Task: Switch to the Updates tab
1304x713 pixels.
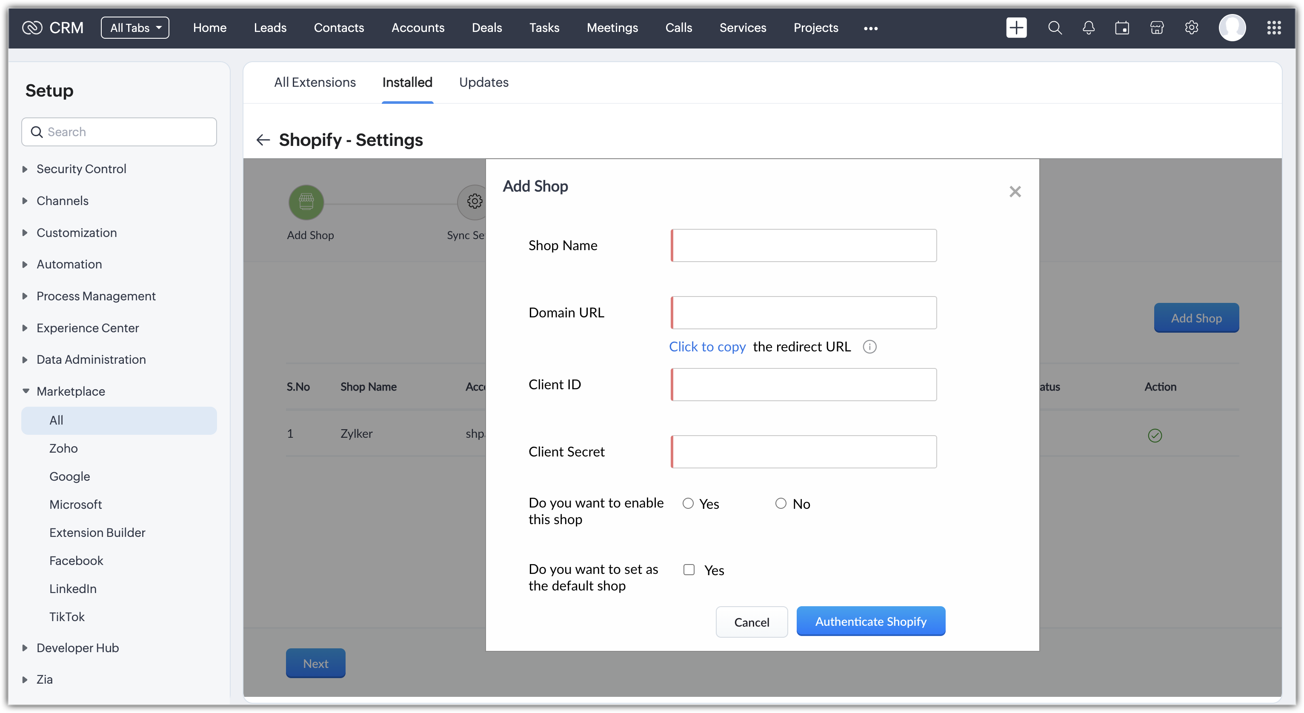Action: (483, 83)
